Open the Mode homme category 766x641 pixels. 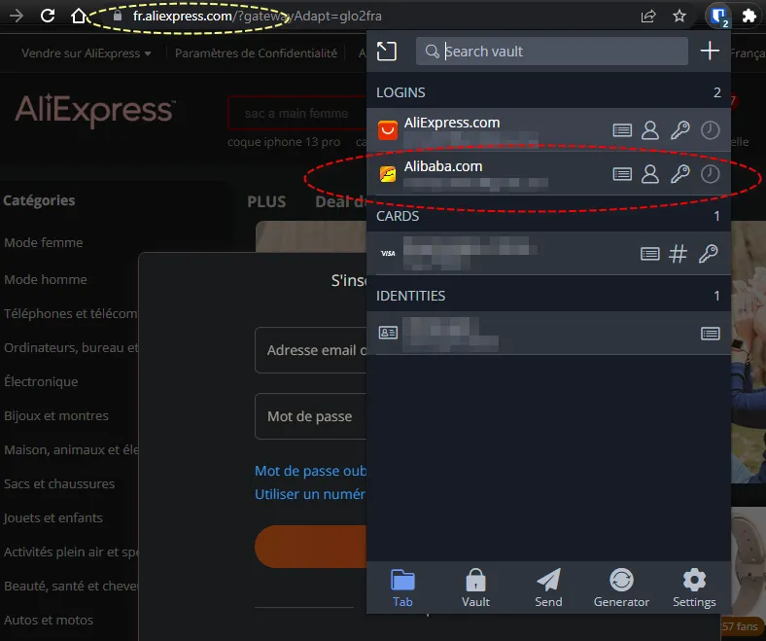(46, 280)
